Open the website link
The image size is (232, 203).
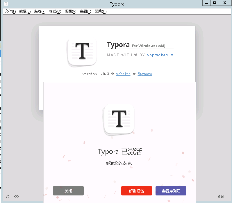[x=123, y=74]
